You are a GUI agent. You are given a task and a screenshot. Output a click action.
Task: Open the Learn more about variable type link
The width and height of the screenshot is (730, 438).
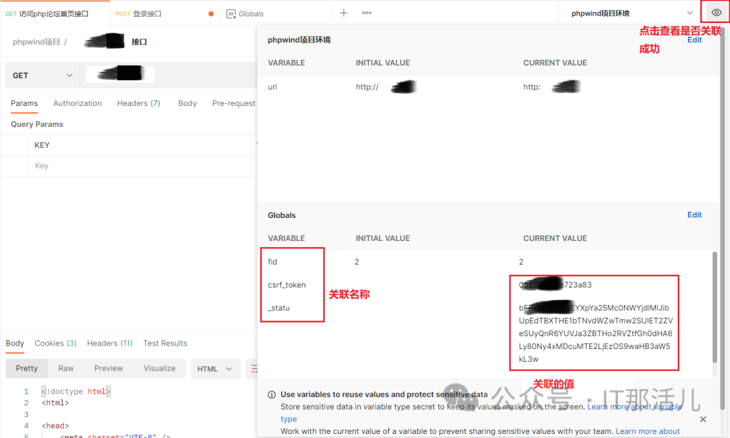point(635,407)
